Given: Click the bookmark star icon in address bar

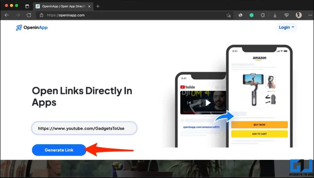Looking at the screenshot, I should (x=228, y=15).
